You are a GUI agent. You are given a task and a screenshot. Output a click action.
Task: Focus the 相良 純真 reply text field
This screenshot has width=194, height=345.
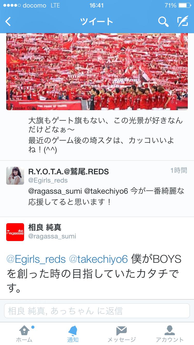tap(97, 311)
